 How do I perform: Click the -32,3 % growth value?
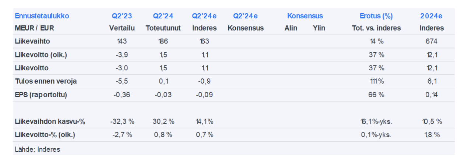tap(122, 121)
